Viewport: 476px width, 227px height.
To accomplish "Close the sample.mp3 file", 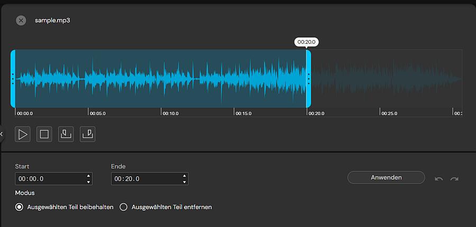I will [x=21, y=21].
